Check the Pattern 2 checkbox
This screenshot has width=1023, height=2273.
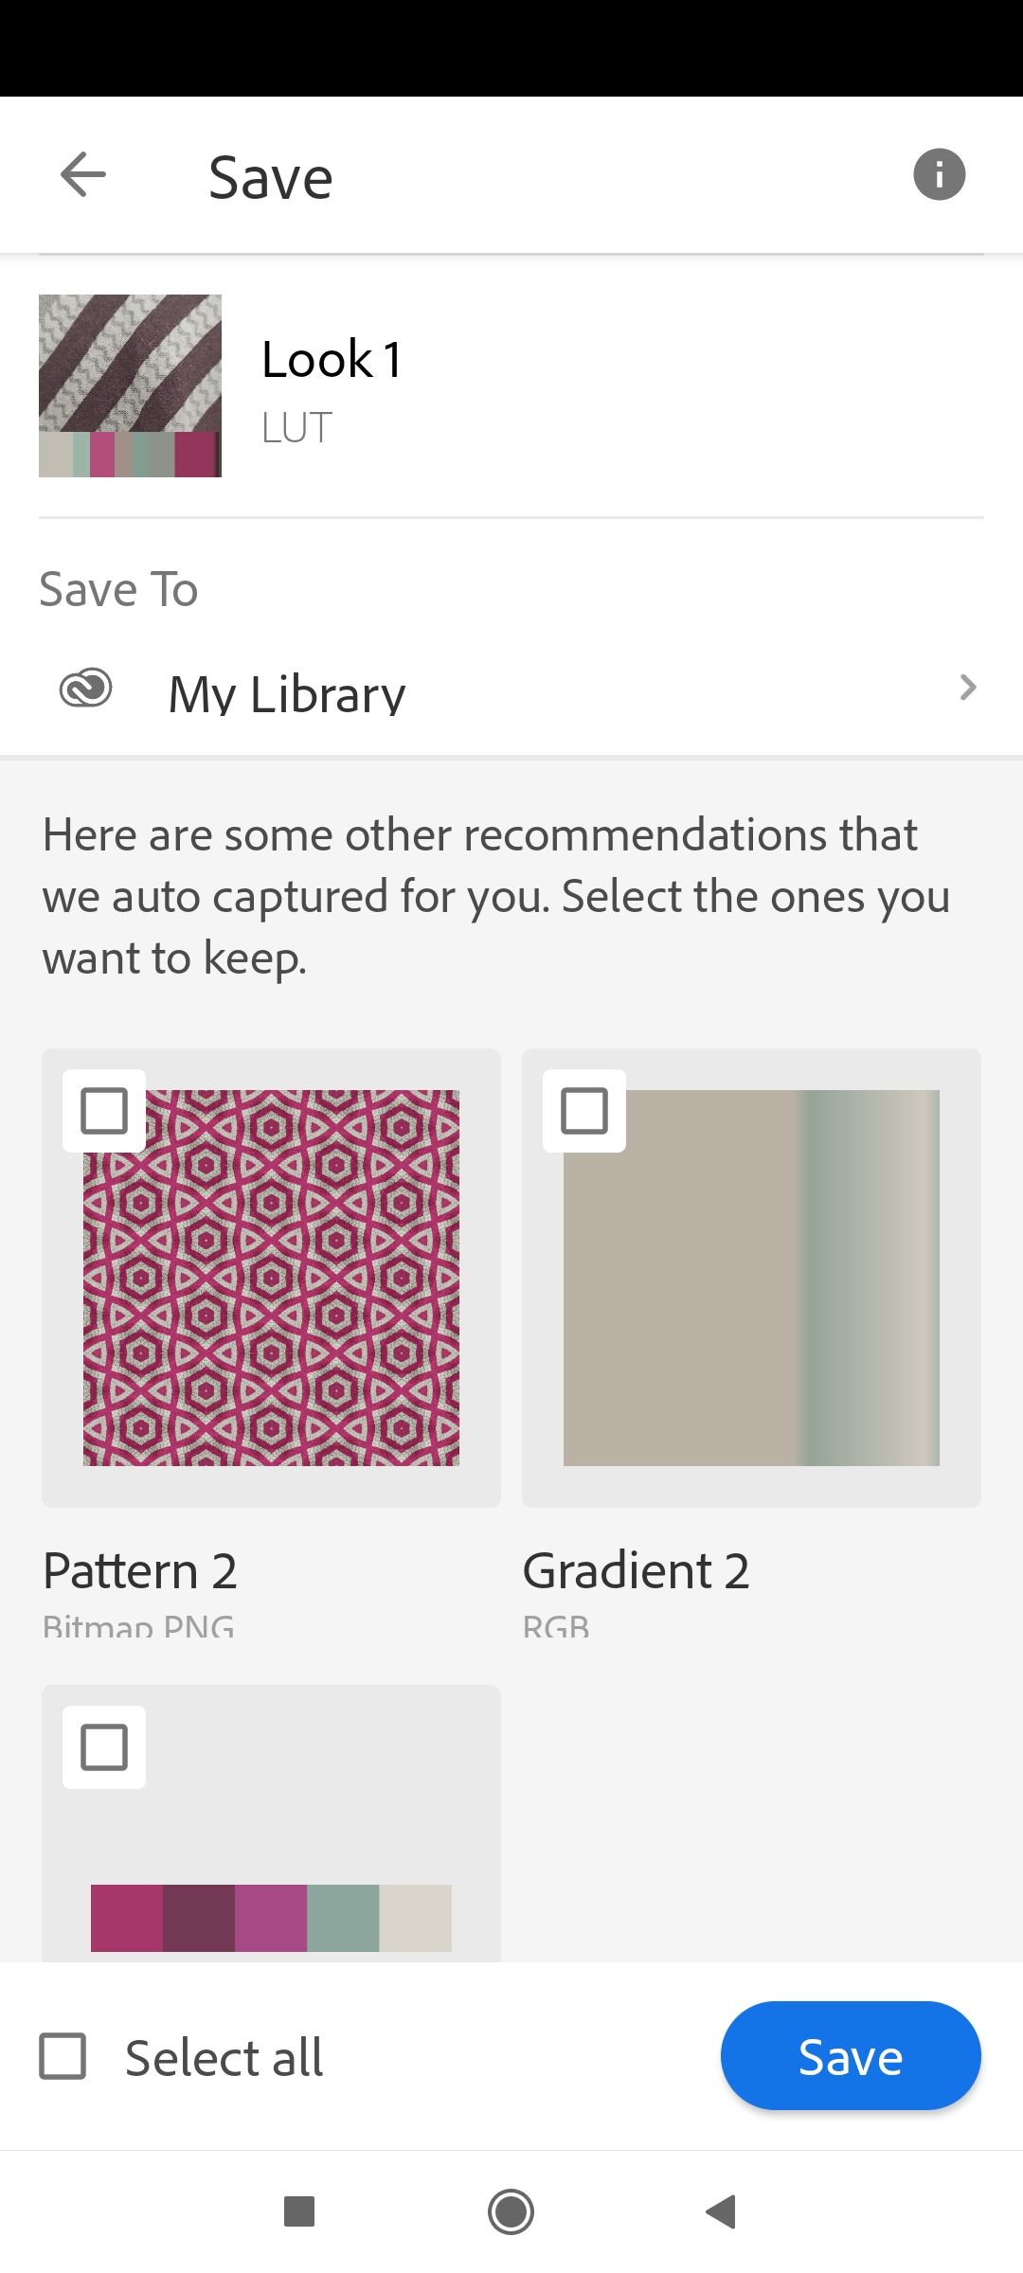104,1111
